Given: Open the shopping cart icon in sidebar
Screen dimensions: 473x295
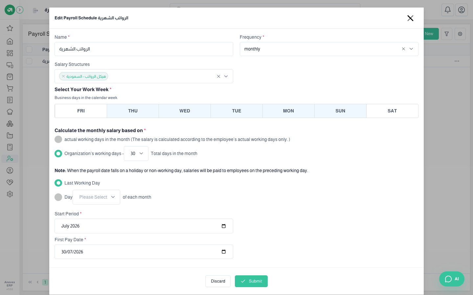Looking at the screenshot, I should point(10,88).
